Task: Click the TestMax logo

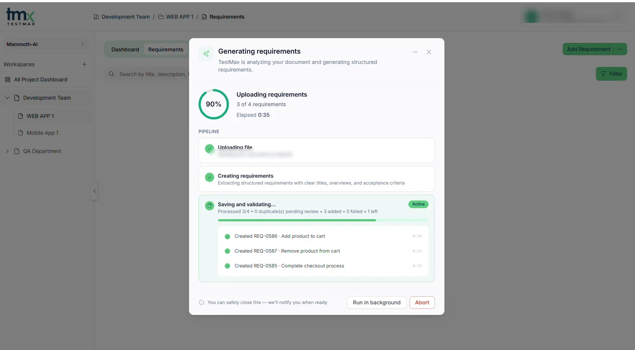Action: (x=21, y=17)
